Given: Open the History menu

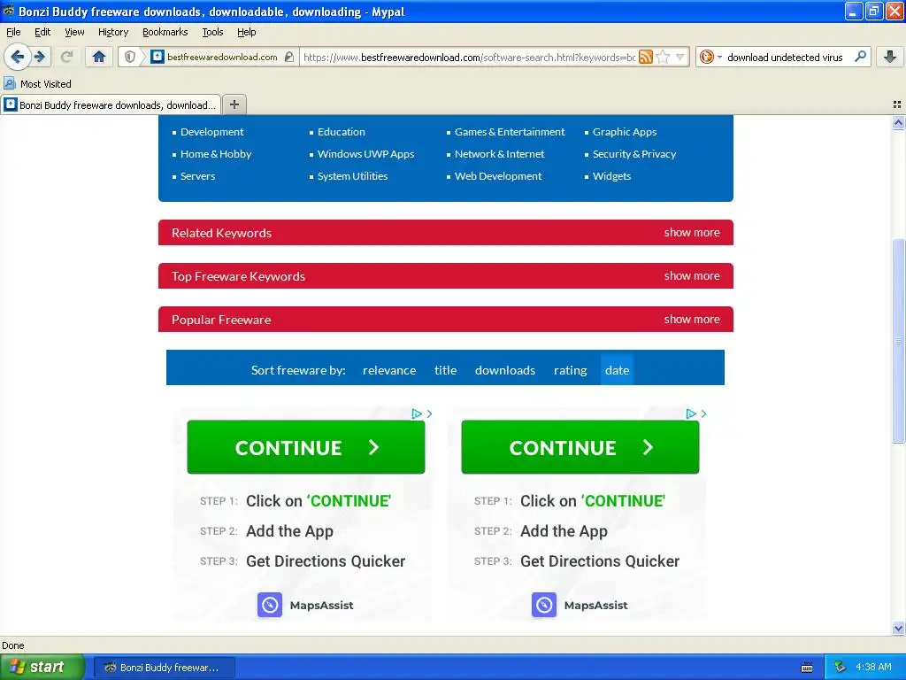Looking at the screenshot, I should (x=112, y=32).
